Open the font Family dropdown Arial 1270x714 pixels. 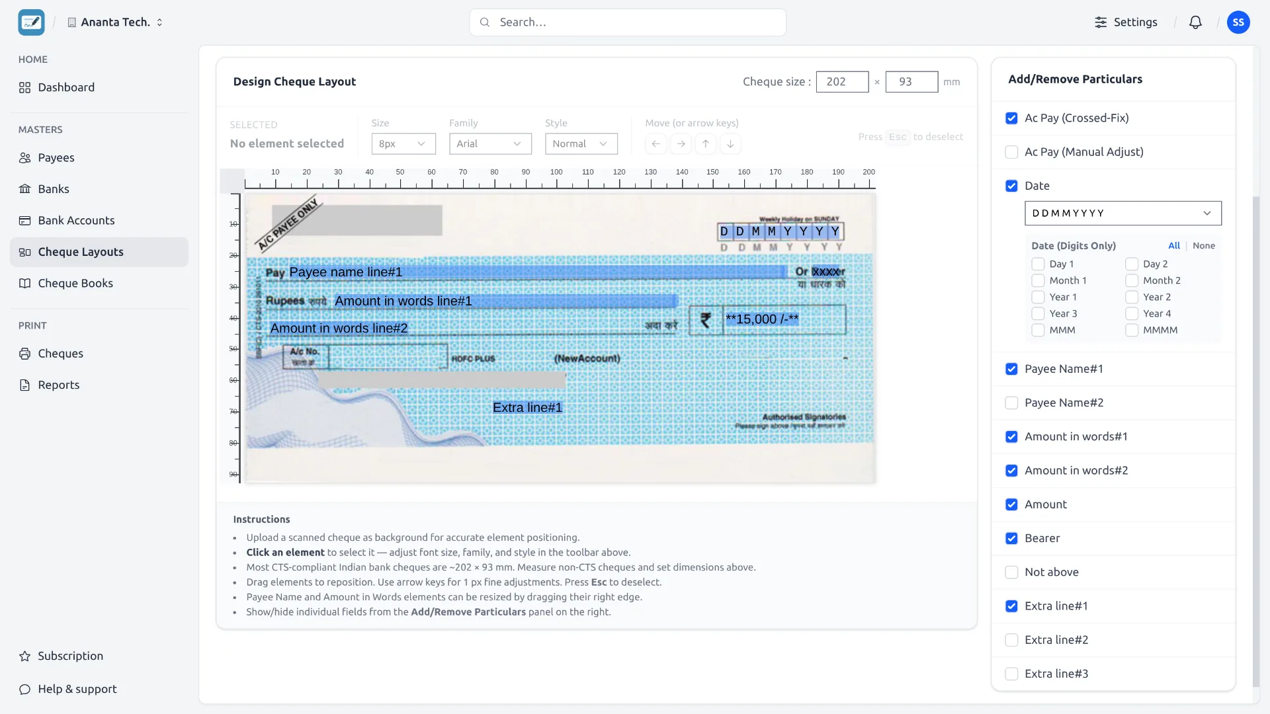pos(490,143)
